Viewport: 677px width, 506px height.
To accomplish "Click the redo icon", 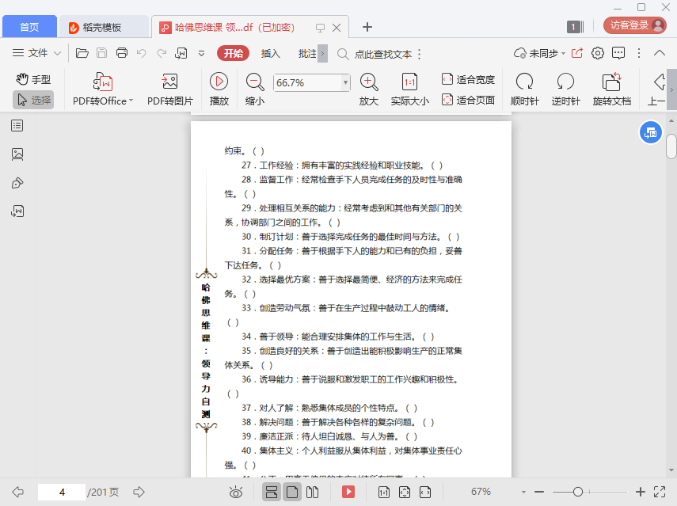I will 162,53.
